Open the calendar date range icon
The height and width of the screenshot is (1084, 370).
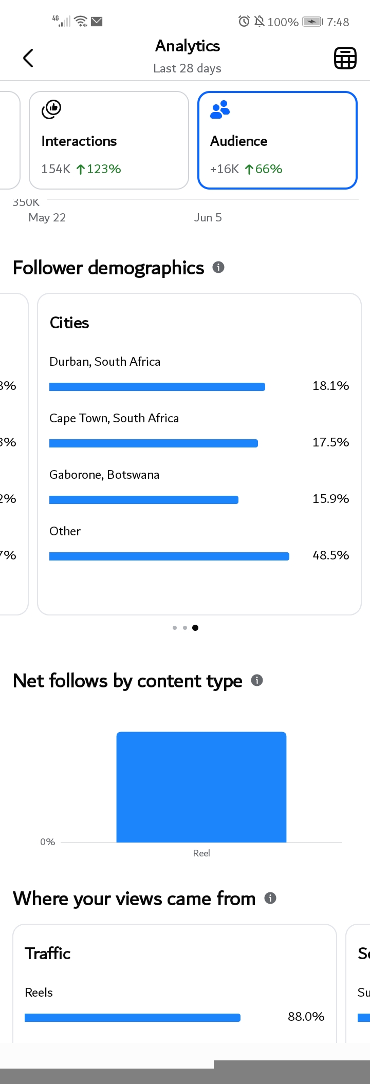pyautogui.click(x=345, y=58)
